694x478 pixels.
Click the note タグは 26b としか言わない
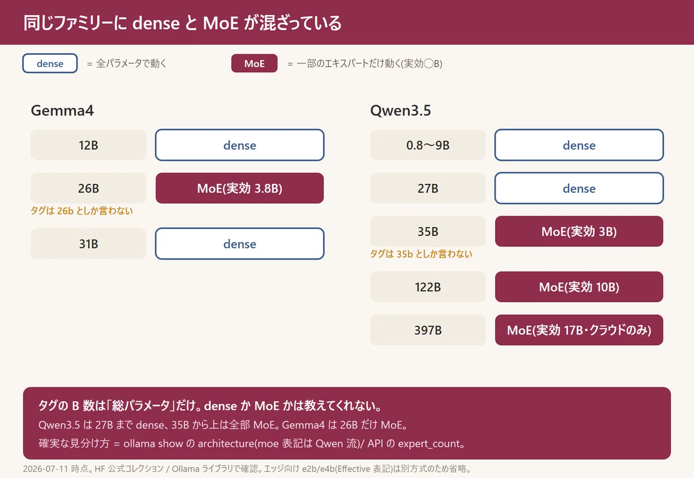[82, 211]
